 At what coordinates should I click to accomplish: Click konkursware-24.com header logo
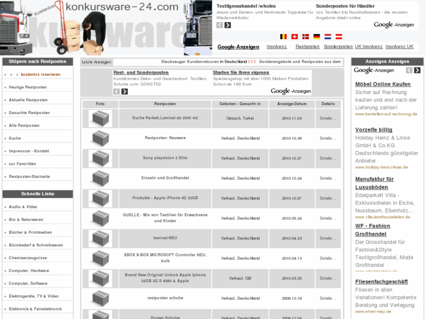coord(122,7)
